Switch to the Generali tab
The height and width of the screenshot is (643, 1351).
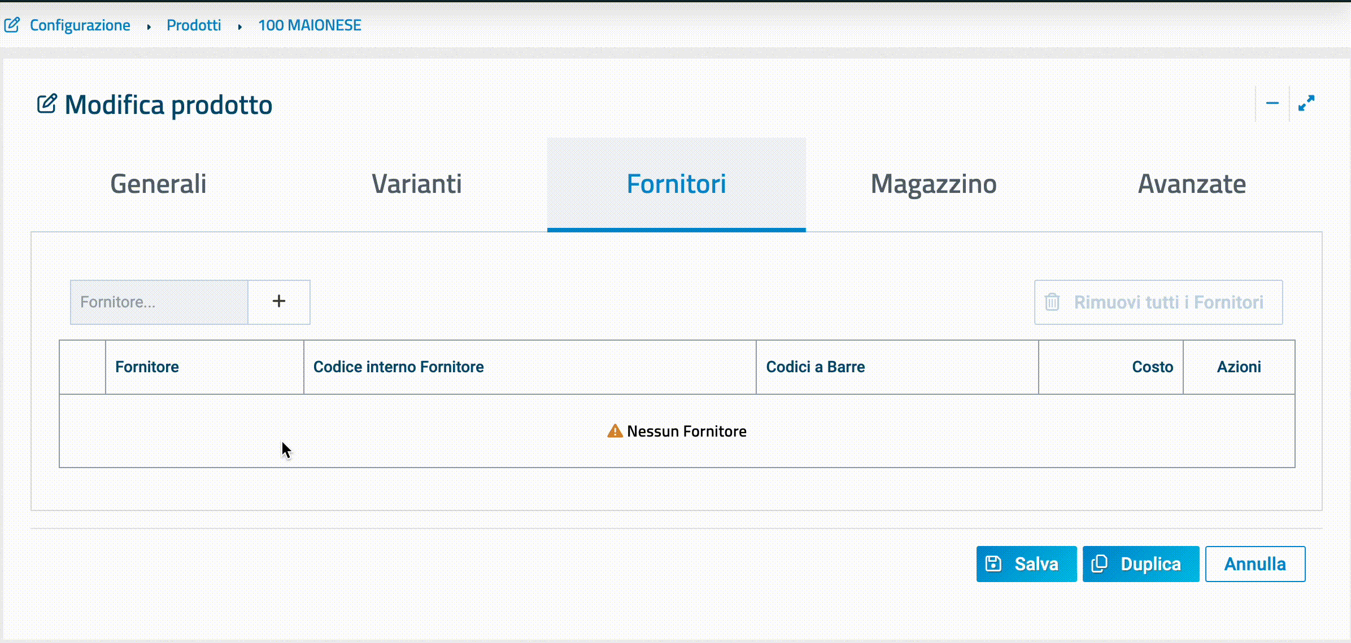[x=159, y=184]
